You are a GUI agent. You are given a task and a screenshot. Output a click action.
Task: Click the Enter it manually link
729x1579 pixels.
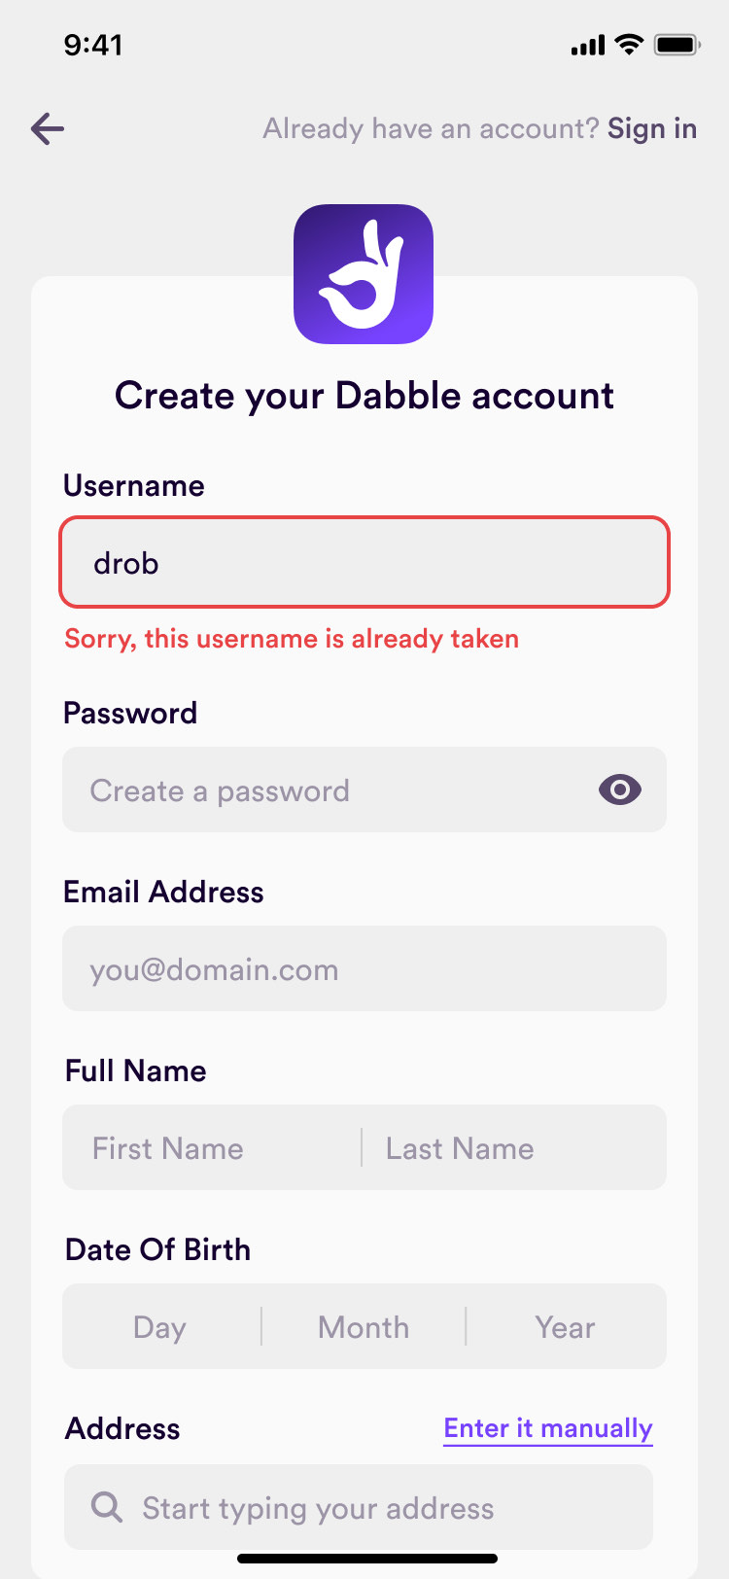(547, 1427)
